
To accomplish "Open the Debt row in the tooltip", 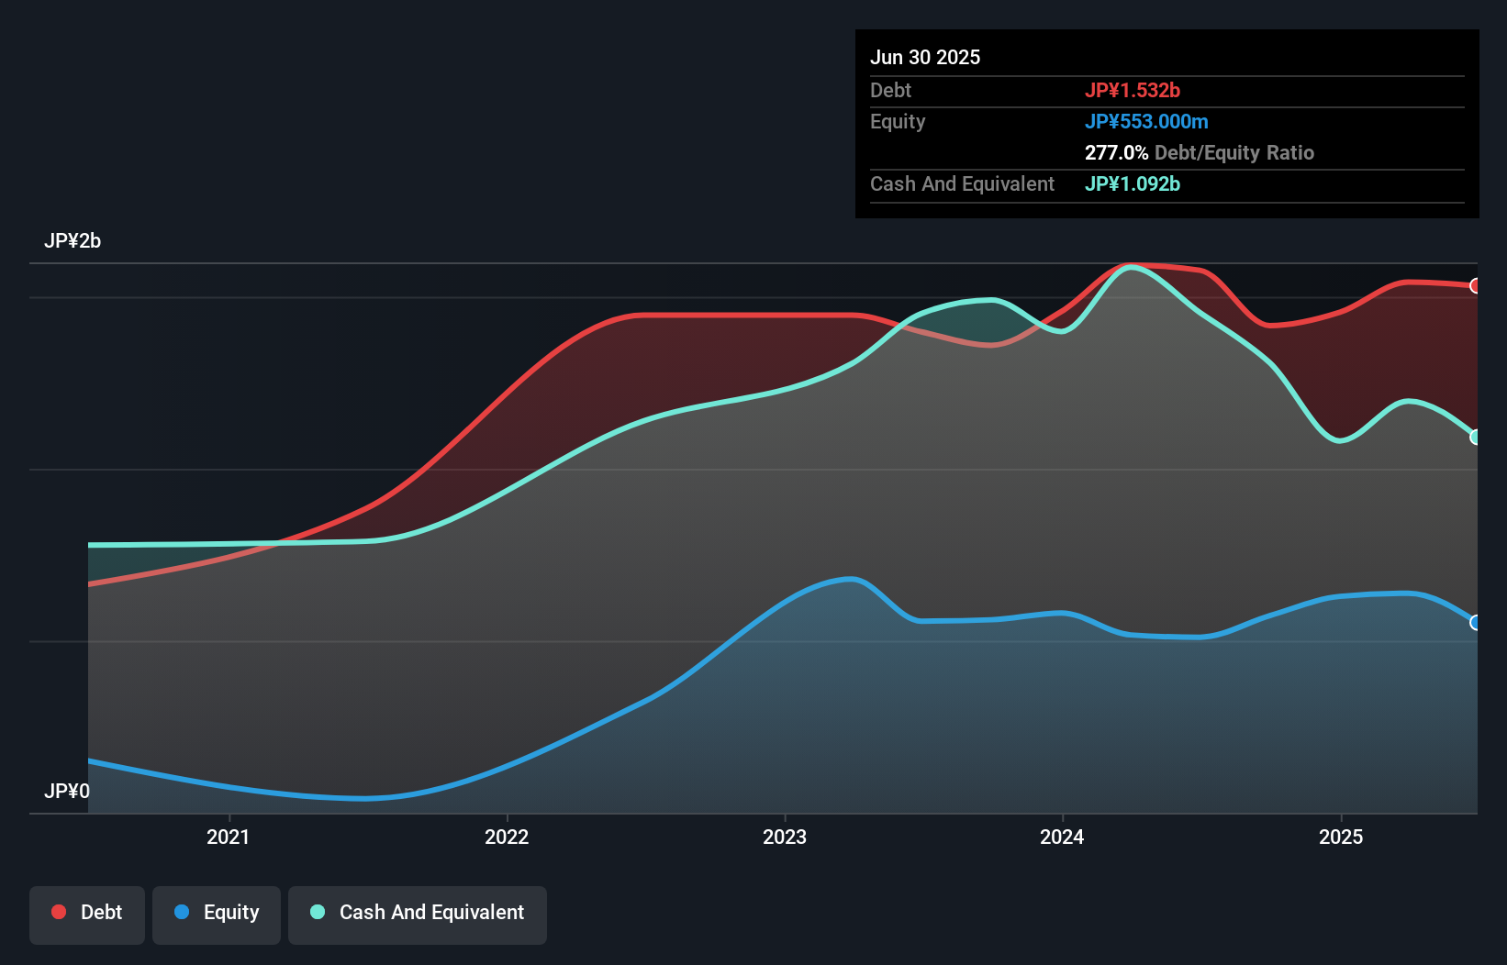I will (x=890, y=90).
